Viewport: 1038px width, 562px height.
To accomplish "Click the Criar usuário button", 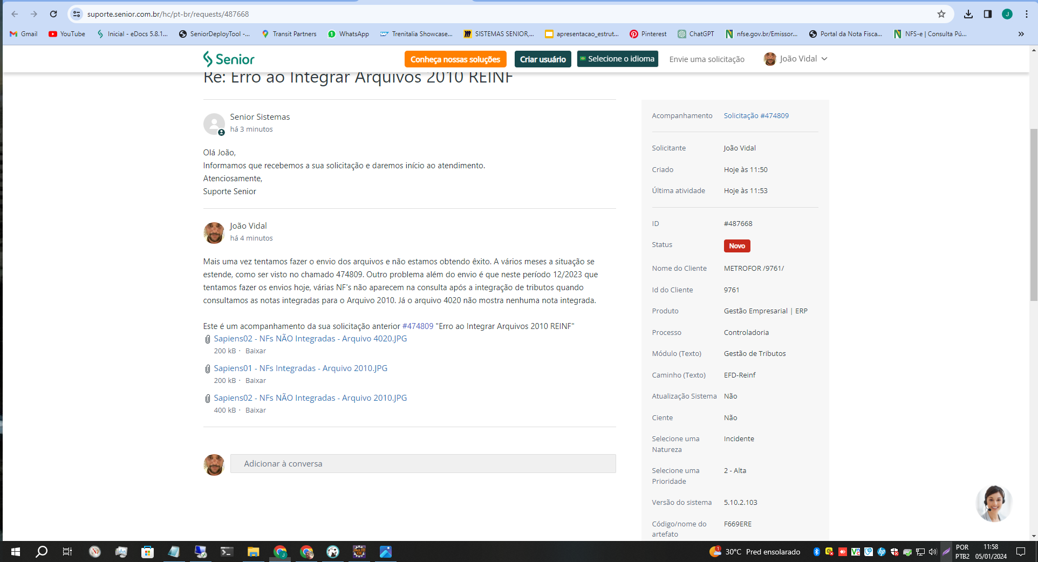I will click(x=543, y=59).
